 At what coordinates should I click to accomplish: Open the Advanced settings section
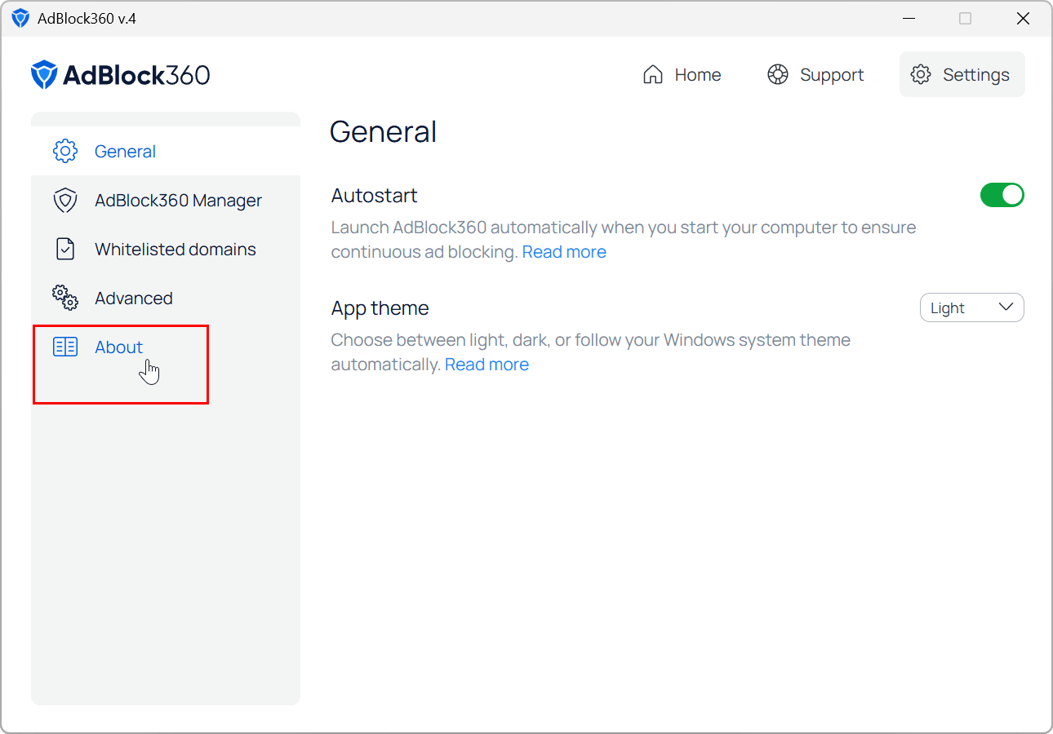pyautogui.click(x=166, y=298)
